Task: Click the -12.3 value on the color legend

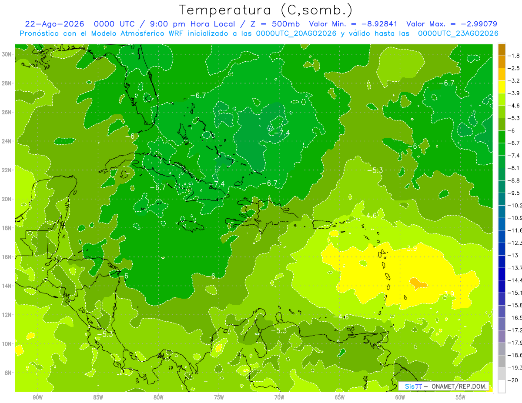Action: coord(515,243)
